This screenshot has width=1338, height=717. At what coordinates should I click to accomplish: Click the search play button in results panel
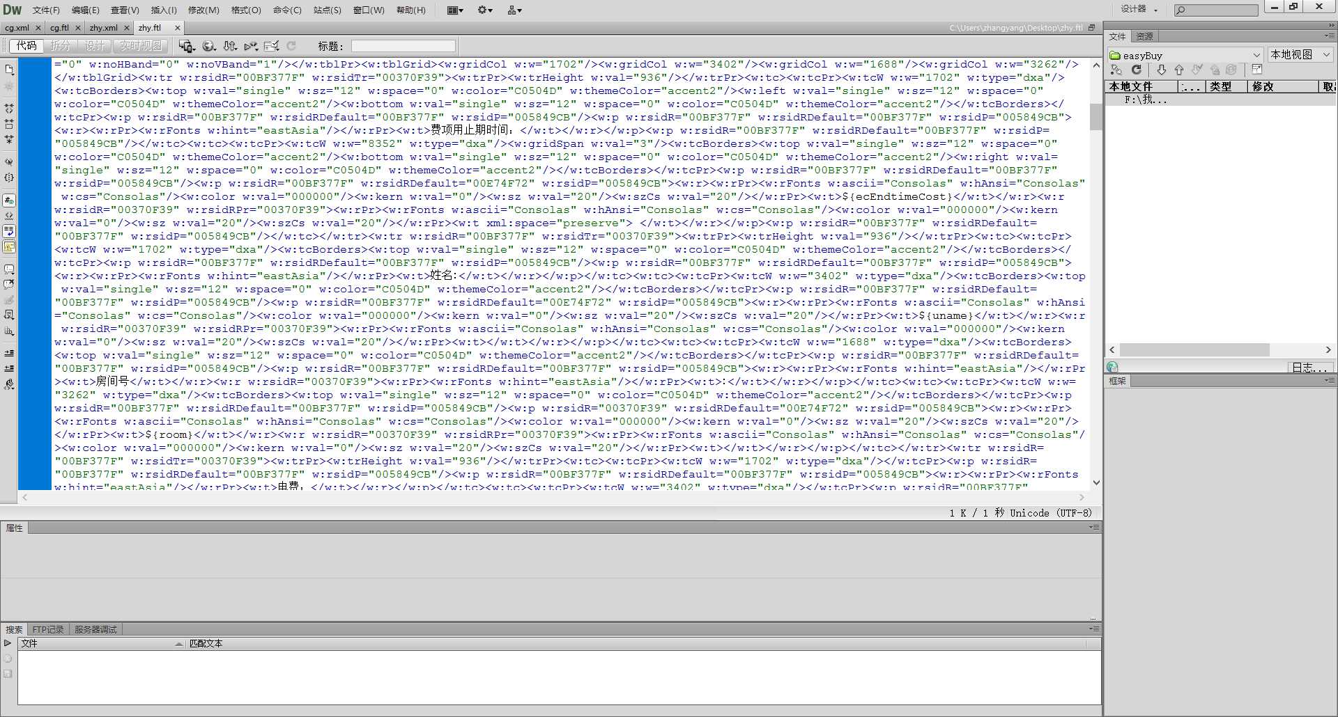tap(8, 643)
